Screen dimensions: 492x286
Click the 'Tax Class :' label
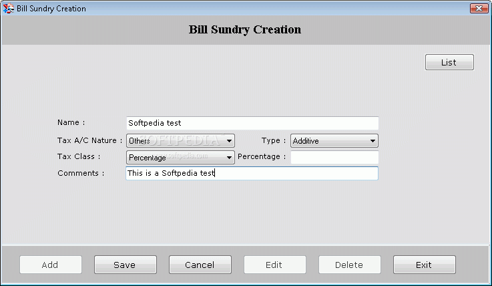click(79, 156)
